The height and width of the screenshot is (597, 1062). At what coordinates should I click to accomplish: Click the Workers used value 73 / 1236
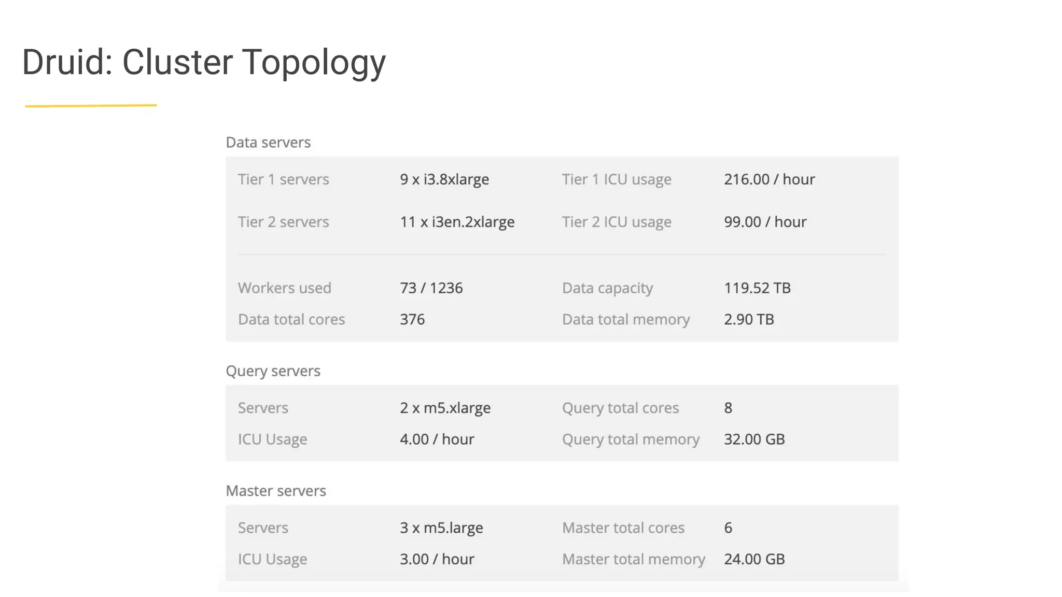point(431,288)
